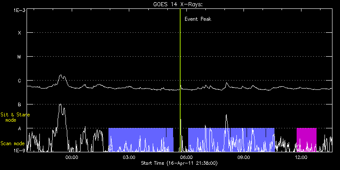Select the first blue Scan mode block
Screen dimensions: 340x170
coord(141,140)
